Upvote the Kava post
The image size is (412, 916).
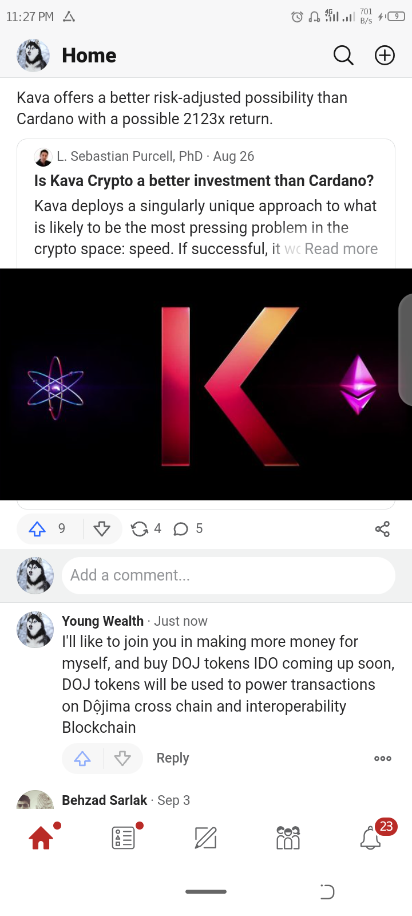click(38, 528)
